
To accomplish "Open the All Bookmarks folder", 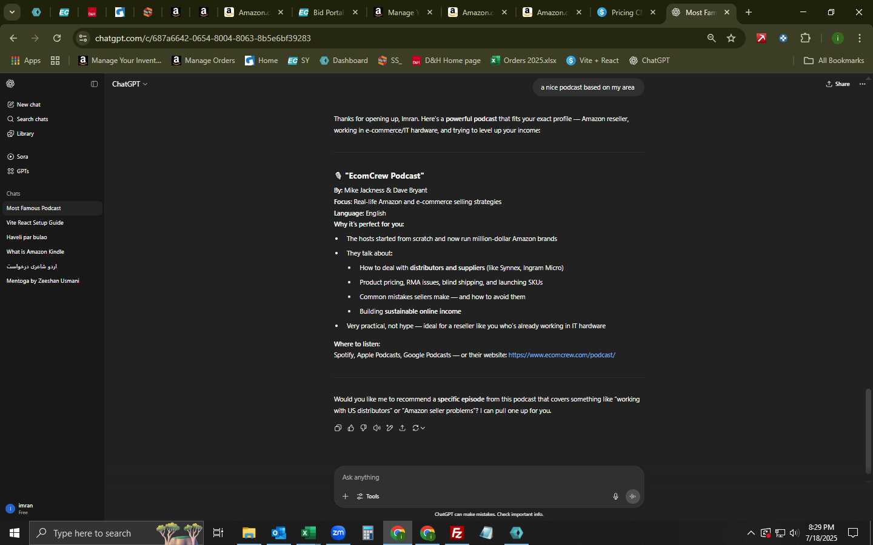I will point(834,61).
